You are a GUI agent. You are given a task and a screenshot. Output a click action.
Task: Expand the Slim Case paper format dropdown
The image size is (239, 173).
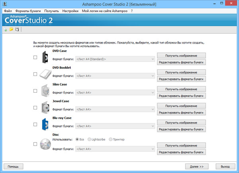(115, 92)
